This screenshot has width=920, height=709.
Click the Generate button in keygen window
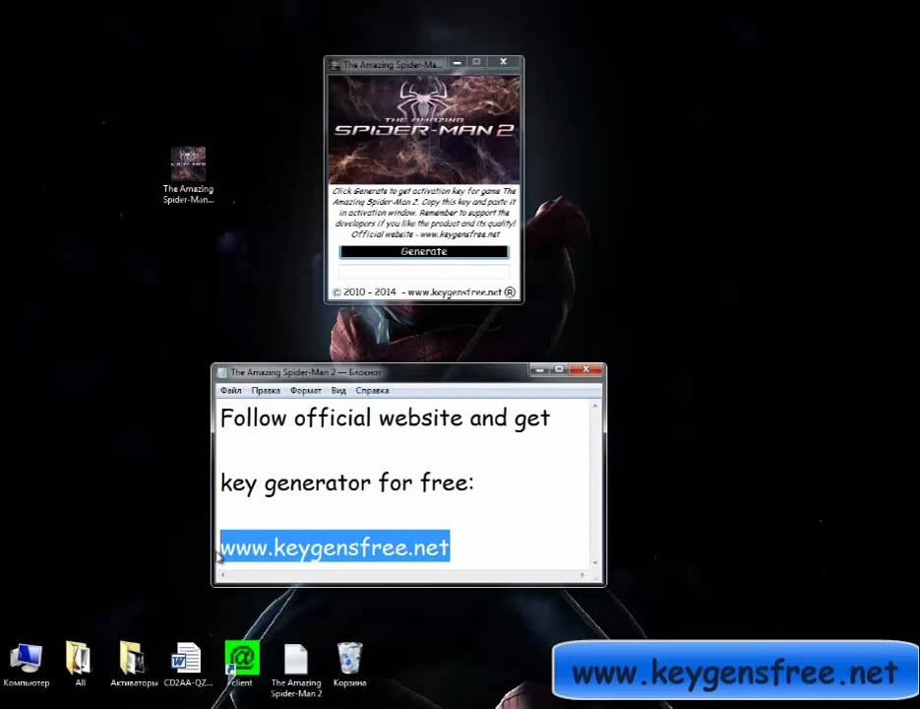(424, 251)
